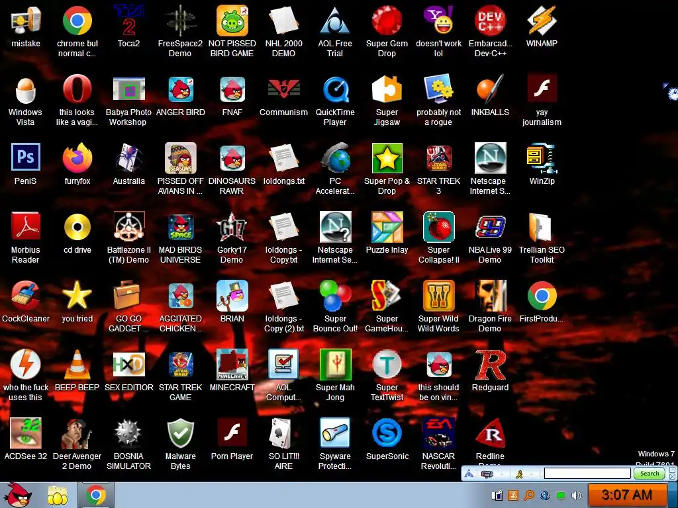The height and width of the screenshot is (508, 678).
Task: Launch the WINAMP shortcut
Action: point(542,21)
